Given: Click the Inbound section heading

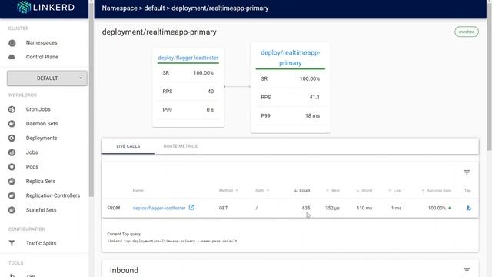Looking at the screenshot, I should (124, 270).
